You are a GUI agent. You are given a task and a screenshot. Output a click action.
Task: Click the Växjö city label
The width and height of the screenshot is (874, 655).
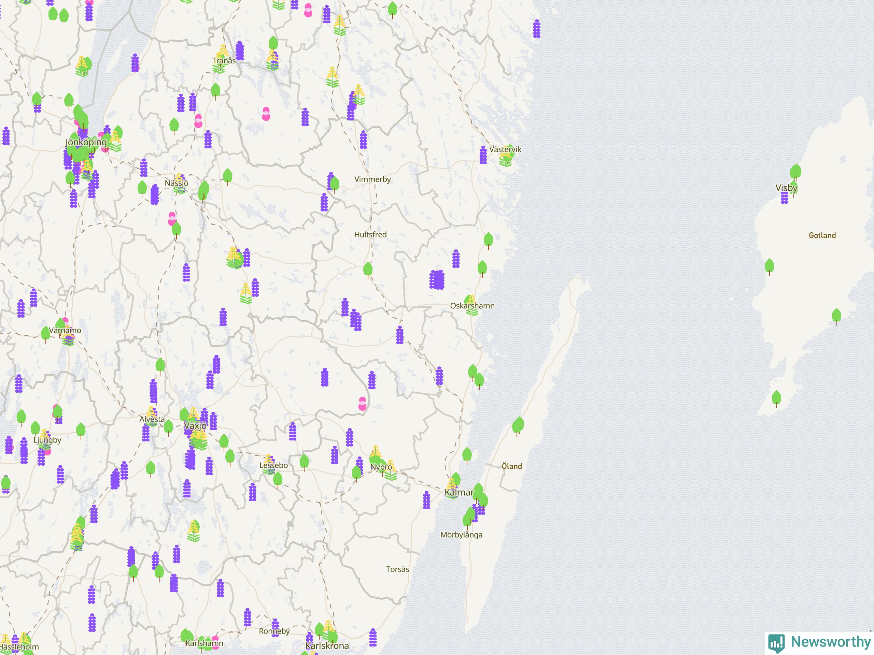196,426
